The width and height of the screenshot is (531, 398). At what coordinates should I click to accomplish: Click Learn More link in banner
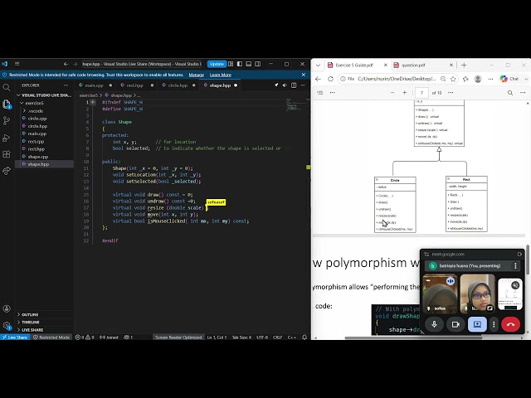(x=220, y=75)
